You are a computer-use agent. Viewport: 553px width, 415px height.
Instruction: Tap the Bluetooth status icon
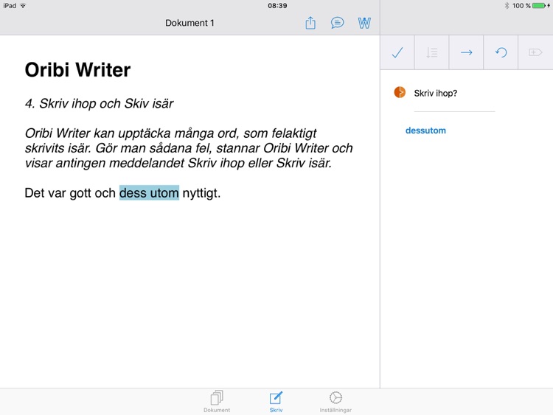click(507, 6)
